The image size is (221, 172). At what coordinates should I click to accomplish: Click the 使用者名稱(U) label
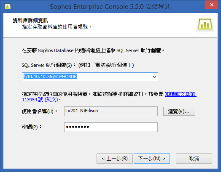(x=40, y=111)
